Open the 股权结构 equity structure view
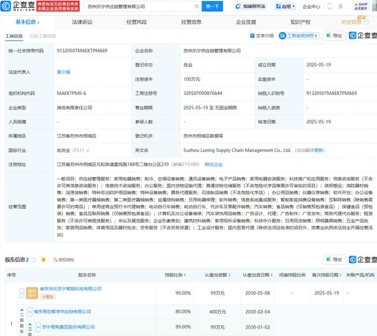377x336 pixels. [64, 260]
